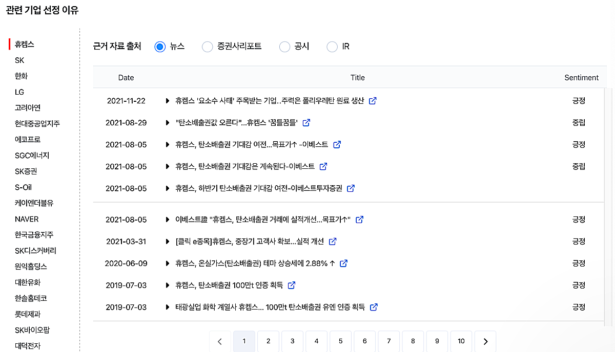
Task: Expand the '목표가↑ -이베스트' row triangle
Action: pyautogui.click(x=167, y=145)
